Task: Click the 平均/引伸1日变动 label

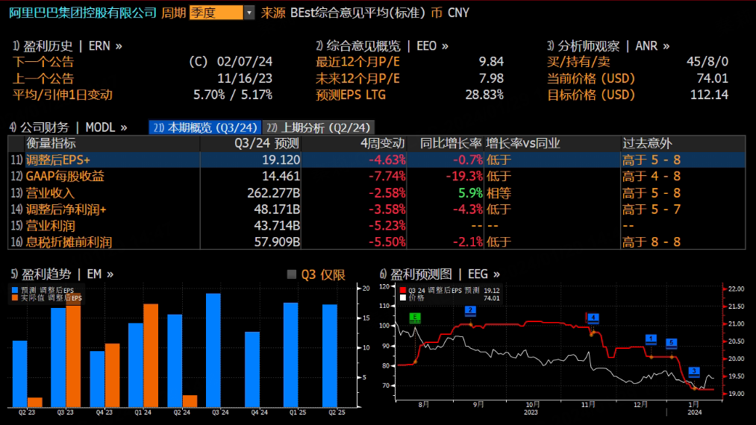Action: (63, 95)
